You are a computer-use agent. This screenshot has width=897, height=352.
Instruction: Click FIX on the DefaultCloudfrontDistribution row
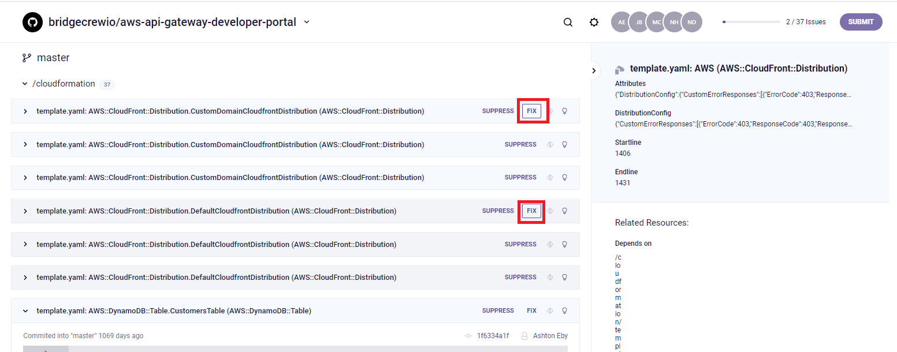click(531, 211)
